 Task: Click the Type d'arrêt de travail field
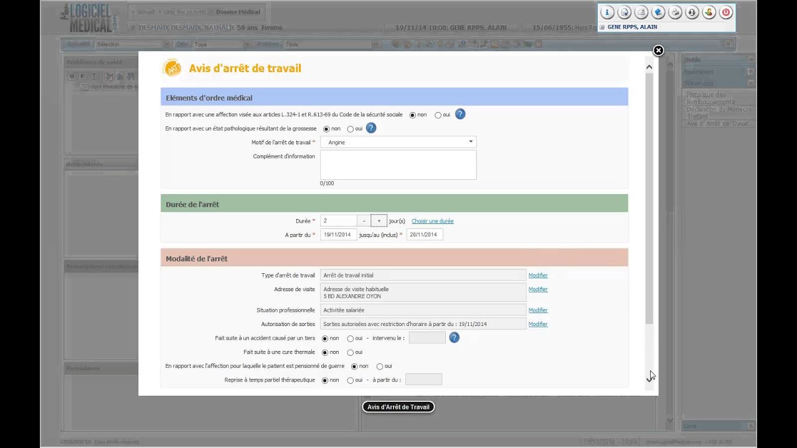click(x=423, y=275)
